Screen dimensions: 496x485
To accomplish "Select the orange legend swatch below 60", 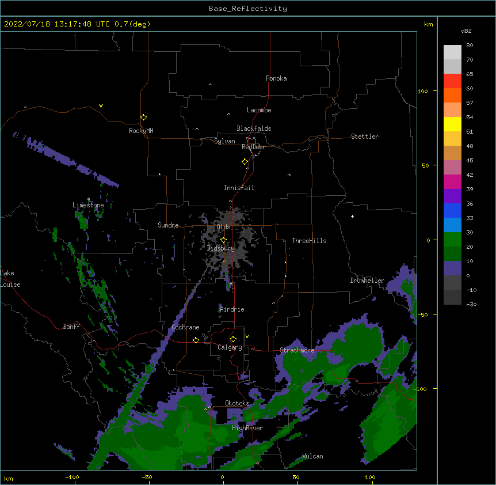I will pos(452,95).
